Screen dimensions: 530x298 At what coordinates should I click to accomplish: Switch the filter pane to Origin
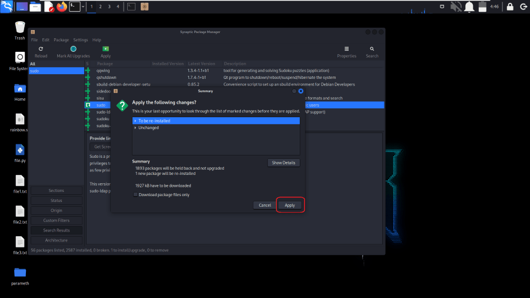(x=56, y=210)
